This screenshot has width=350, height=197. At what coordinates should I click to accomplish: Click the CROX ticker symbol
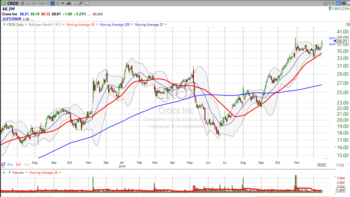[x=13, y=4]
